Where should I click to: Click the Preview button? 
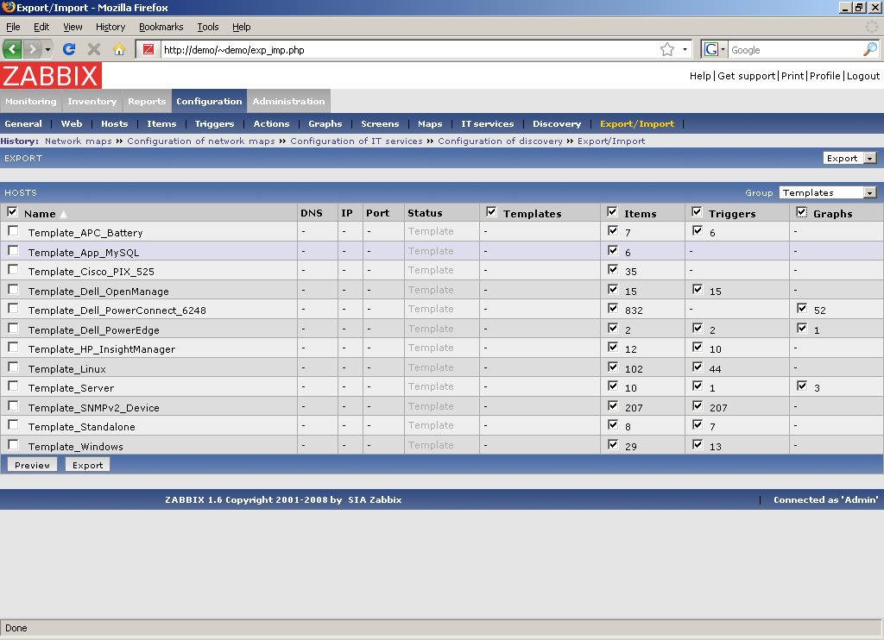click(32, 466)
